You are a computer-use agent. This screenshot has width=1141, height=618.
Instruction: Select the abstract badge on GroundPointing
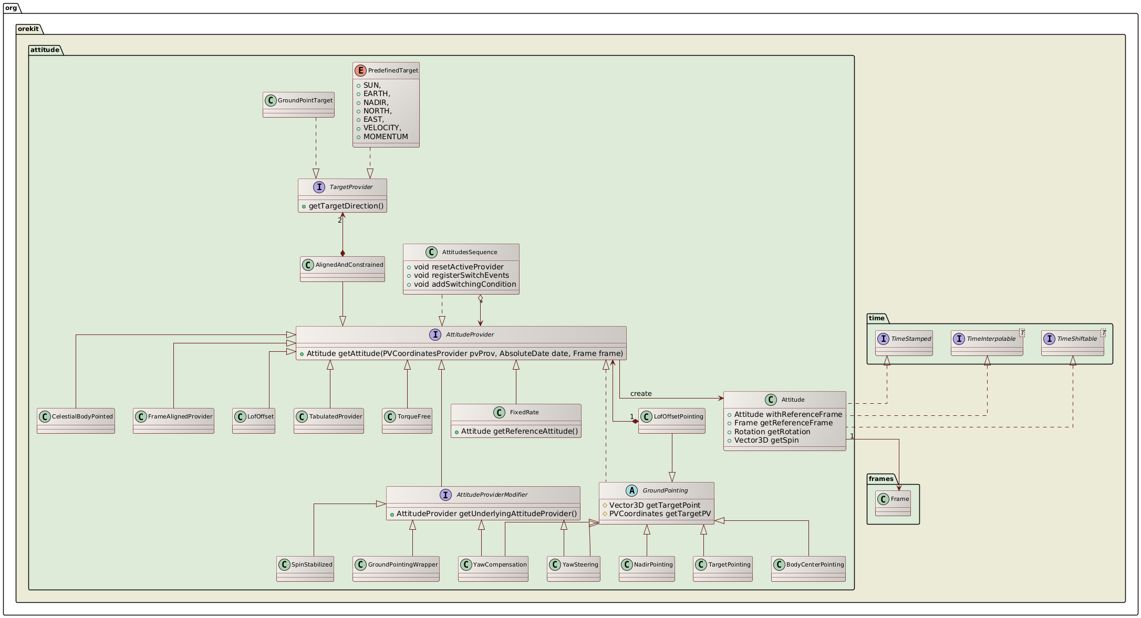coord(632,490)
